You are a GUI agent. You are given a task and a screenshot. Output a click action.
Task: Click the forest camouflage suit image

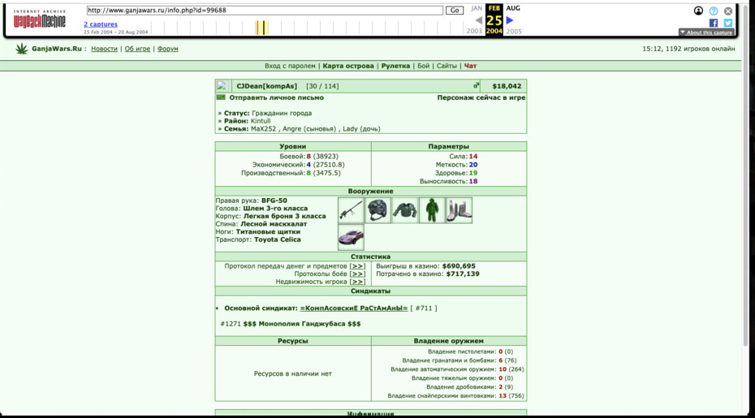(431, 210)
